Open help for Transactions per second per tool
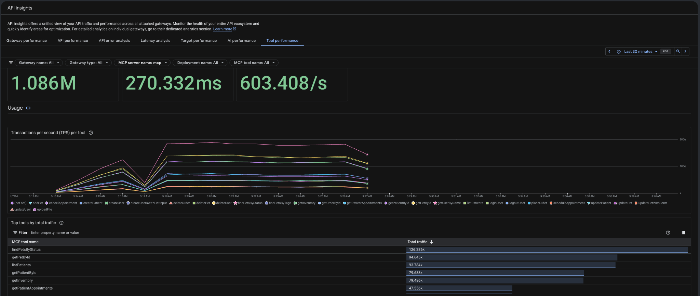Image resolution: width=700 pixels, height=296 pixels. 91,133
